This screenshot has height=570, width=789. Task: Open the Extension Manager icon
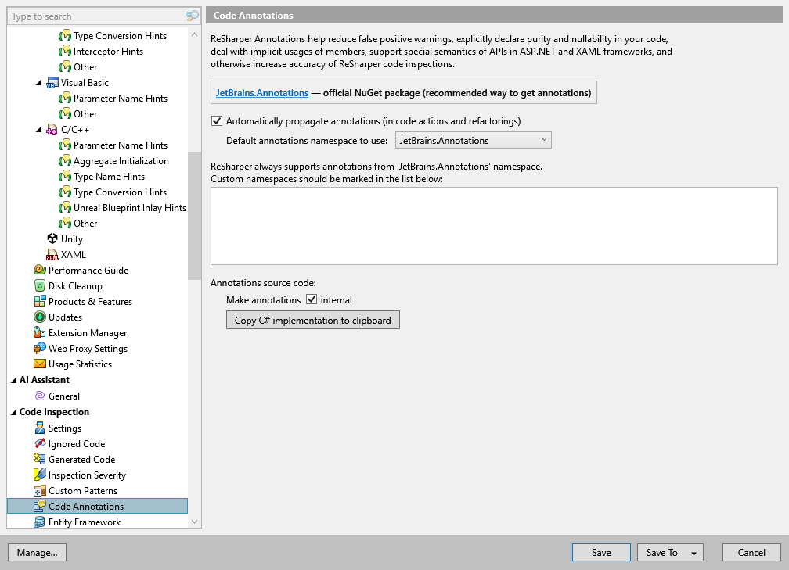pyautogui.click(x=41, y=332)
